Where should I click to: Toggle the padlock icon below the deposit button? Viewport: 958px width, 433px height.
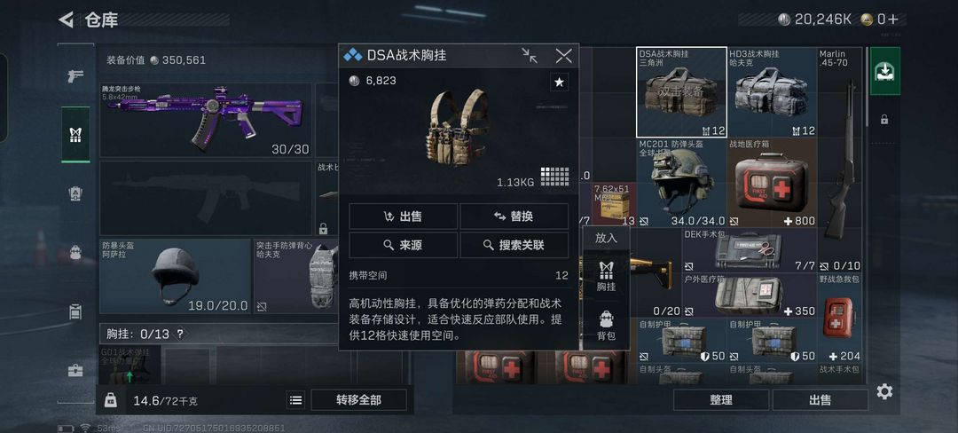[x=884, y=120]
